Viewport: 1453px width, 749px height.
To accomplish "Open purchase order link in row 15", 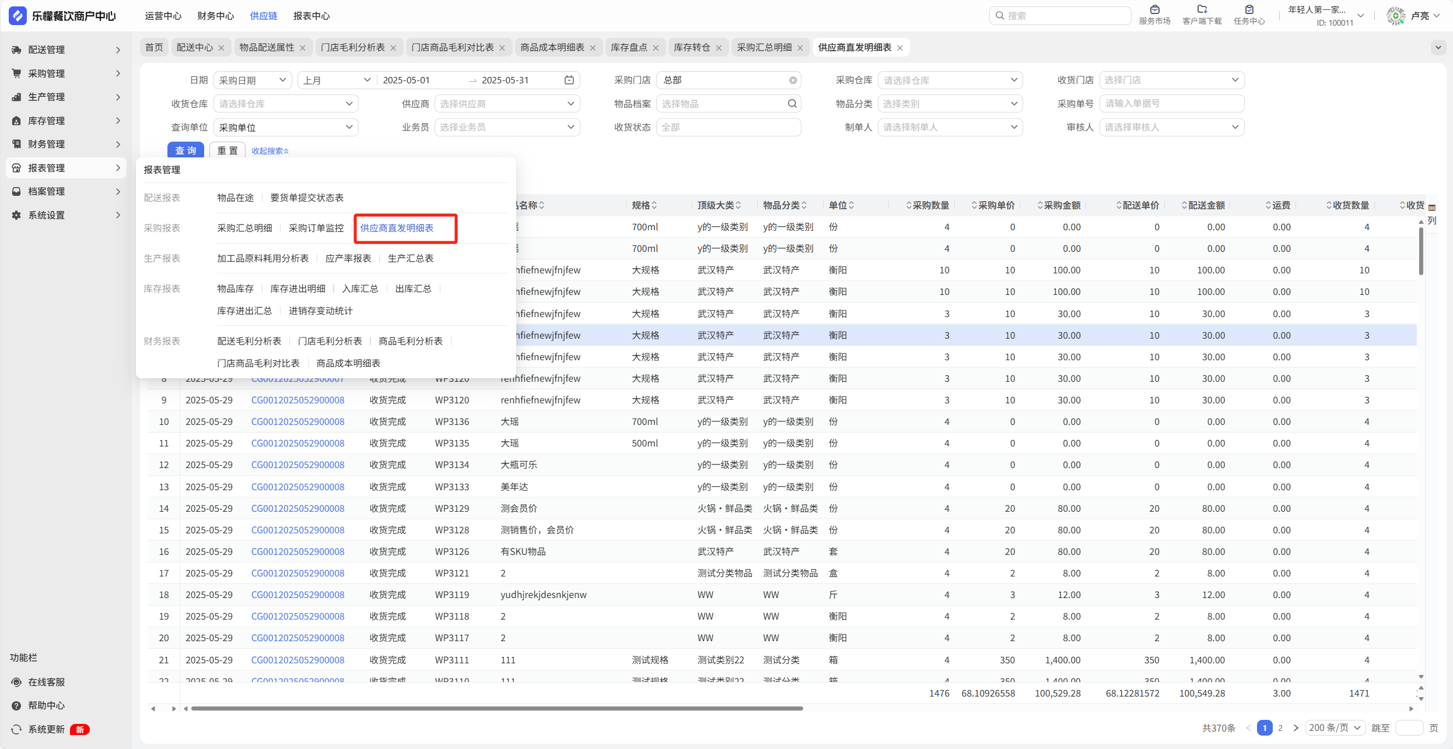I will click(x=297, y=530).
